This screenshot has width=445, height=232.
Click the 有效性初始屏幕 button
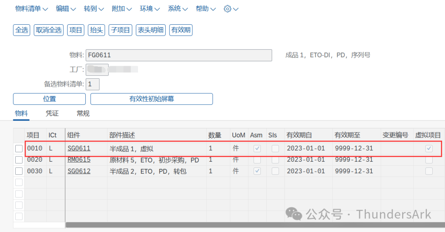[152, 99]
